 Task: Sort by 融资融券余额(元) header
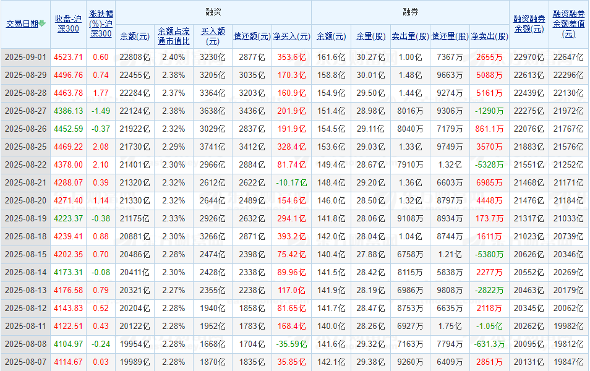tap(529, 23)
